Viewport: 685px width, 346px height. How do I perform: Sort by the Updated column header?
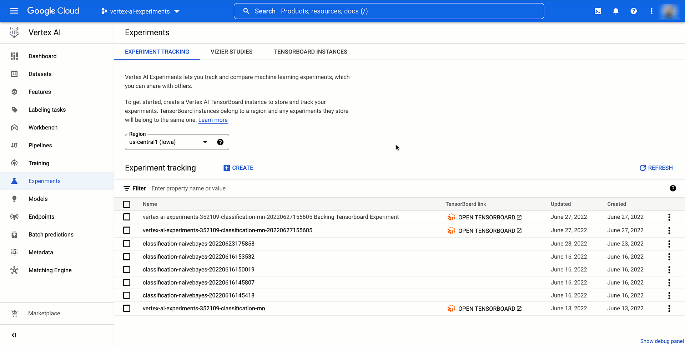561,204
